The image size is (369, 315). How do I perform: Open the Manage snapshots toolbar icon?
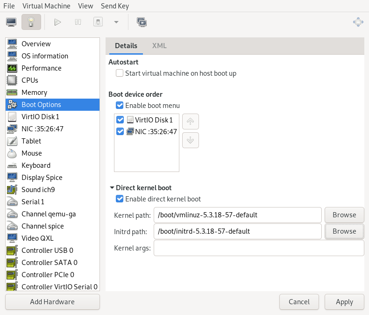pyautogui.click(x=142, y=22)
